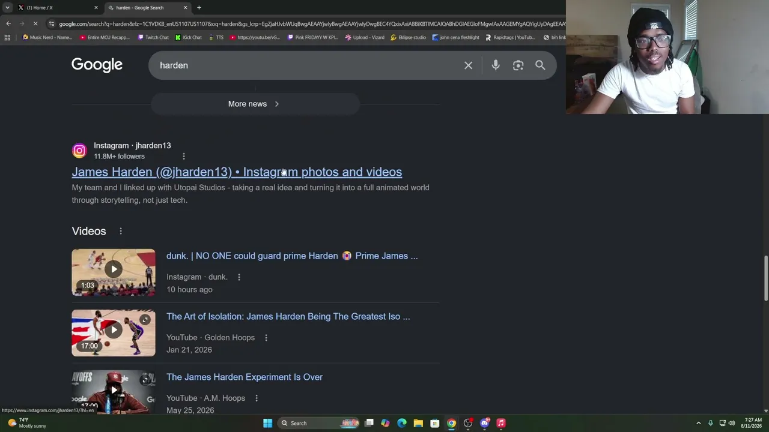The width and height of the screenshot is (769, 432).
Task: Open the Twitch Chat bookmark
Action: pos(153,37)
